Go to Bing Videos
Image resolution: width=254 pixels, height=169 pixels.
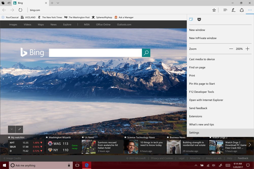pos(27,25)
